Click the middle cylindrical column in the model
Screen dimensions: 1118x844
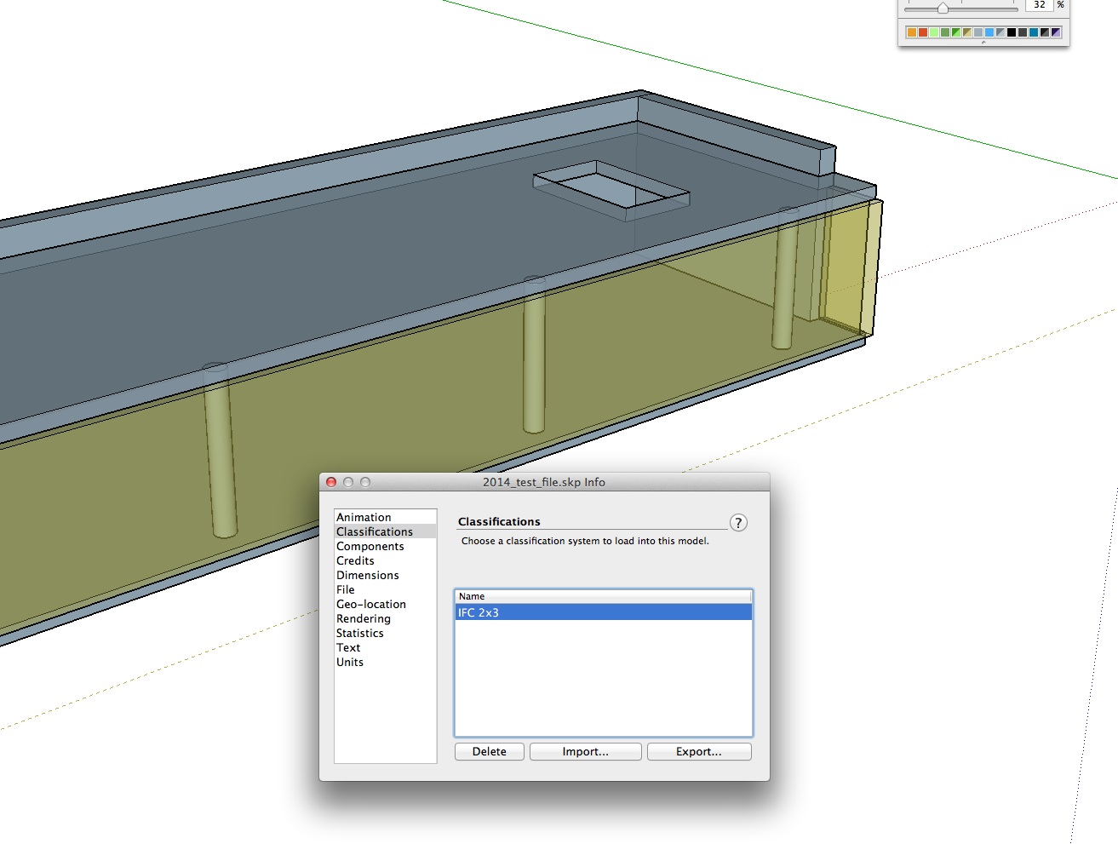point(534,354)
